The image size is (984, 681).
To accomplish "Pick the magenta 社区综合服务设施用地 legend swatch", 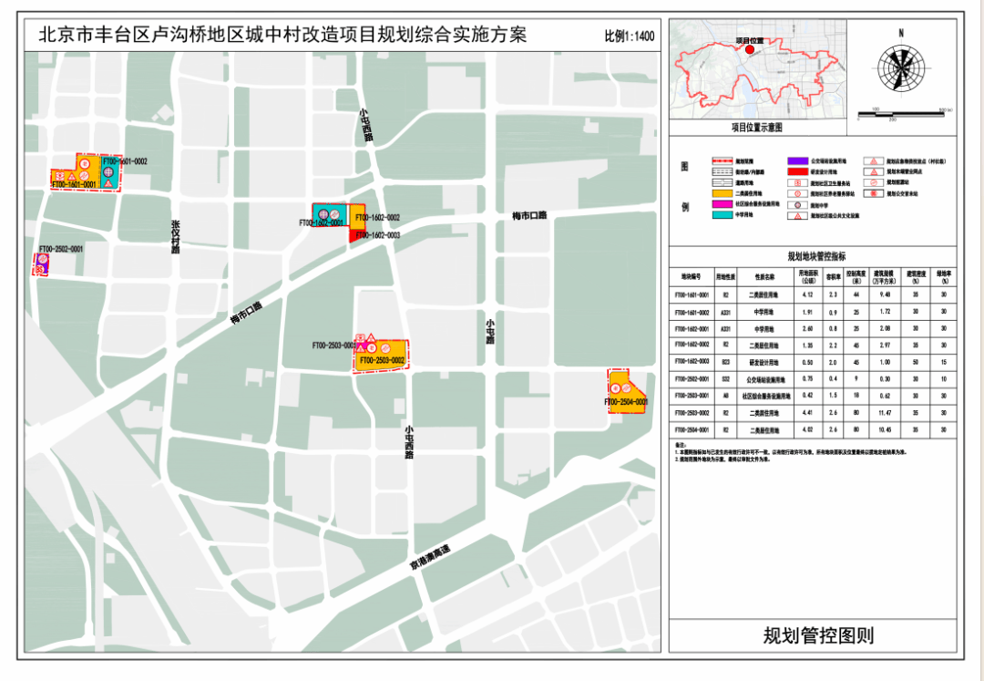I will point(723,204).
